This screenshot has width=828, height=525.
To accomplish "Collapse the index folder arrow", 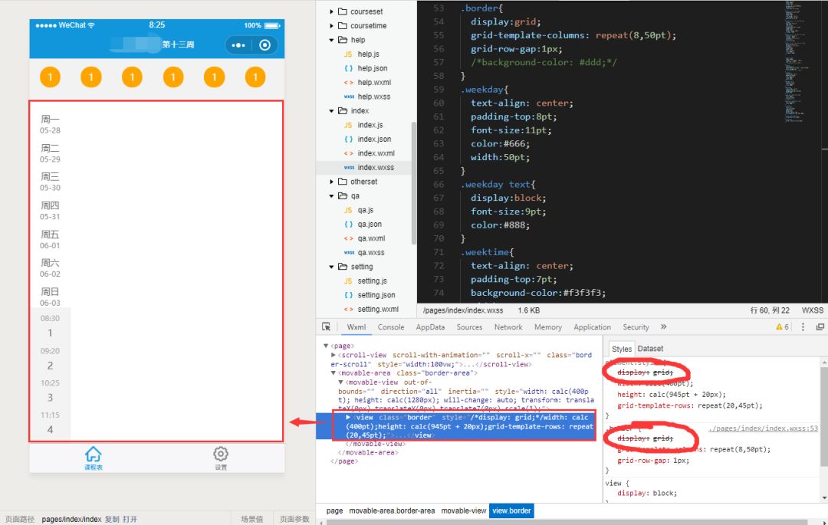I will [x=332, y=111].
